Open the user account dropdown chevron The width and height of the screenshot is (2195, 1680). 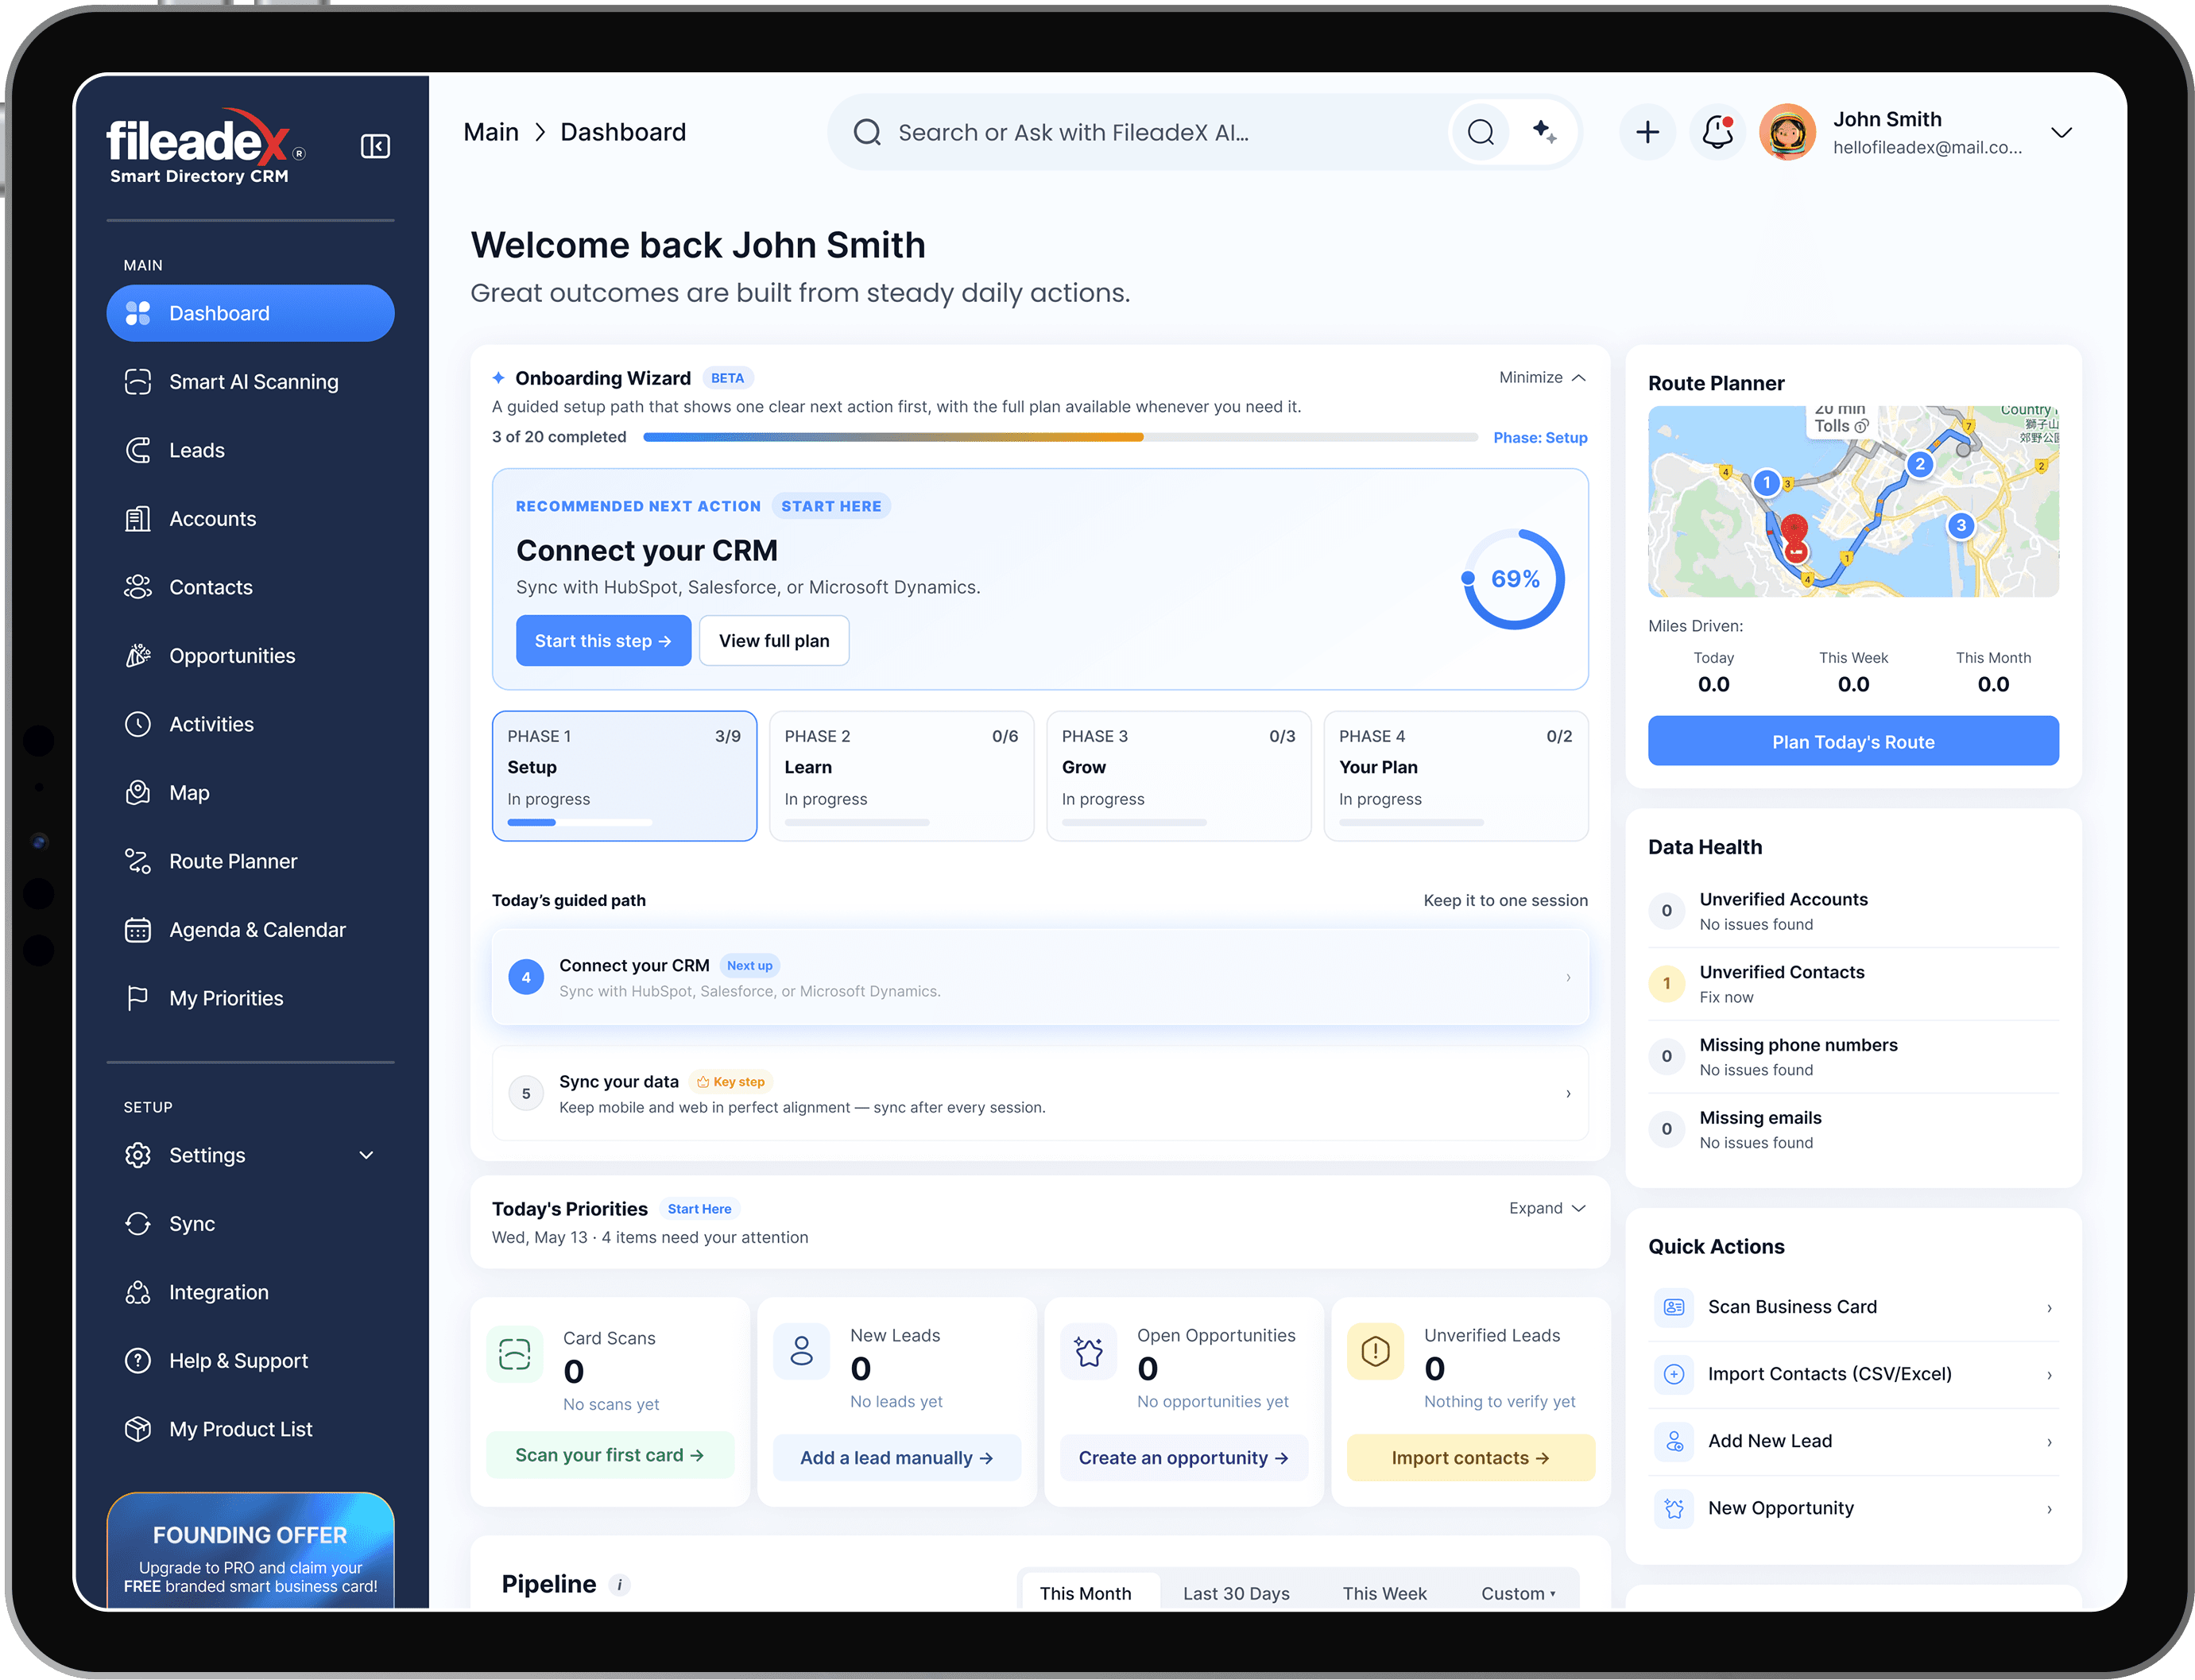pyautogui.click(x=2061, y=132)
